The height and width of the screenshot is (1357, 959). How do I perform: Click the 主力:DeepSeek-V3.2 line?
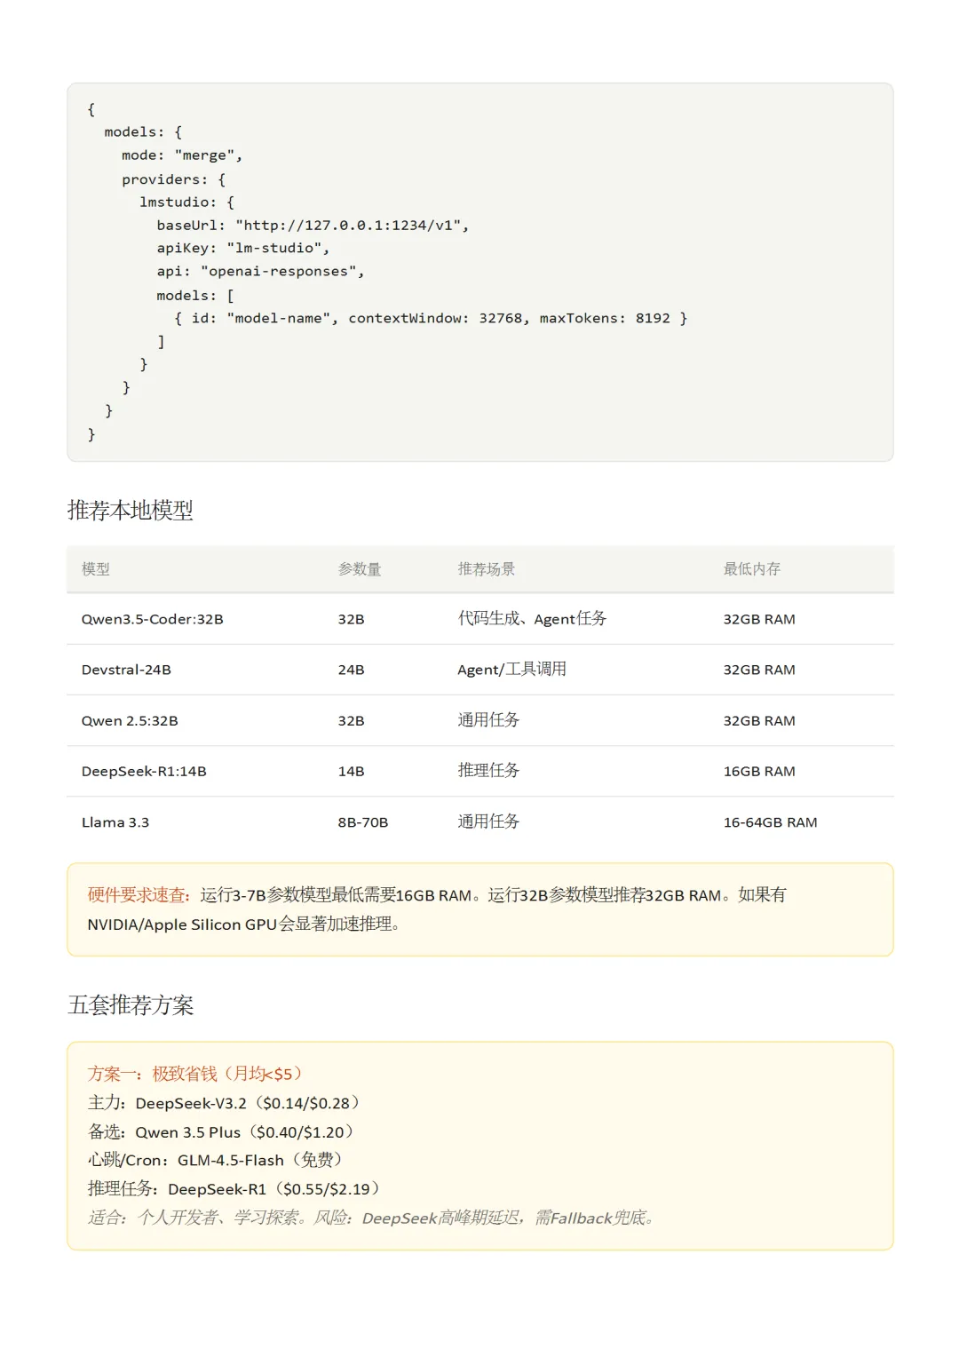point(224,1103)
